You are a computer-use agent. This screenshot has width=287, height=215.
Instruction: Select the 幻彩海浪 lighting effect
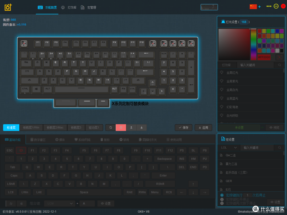coord(250,107)
